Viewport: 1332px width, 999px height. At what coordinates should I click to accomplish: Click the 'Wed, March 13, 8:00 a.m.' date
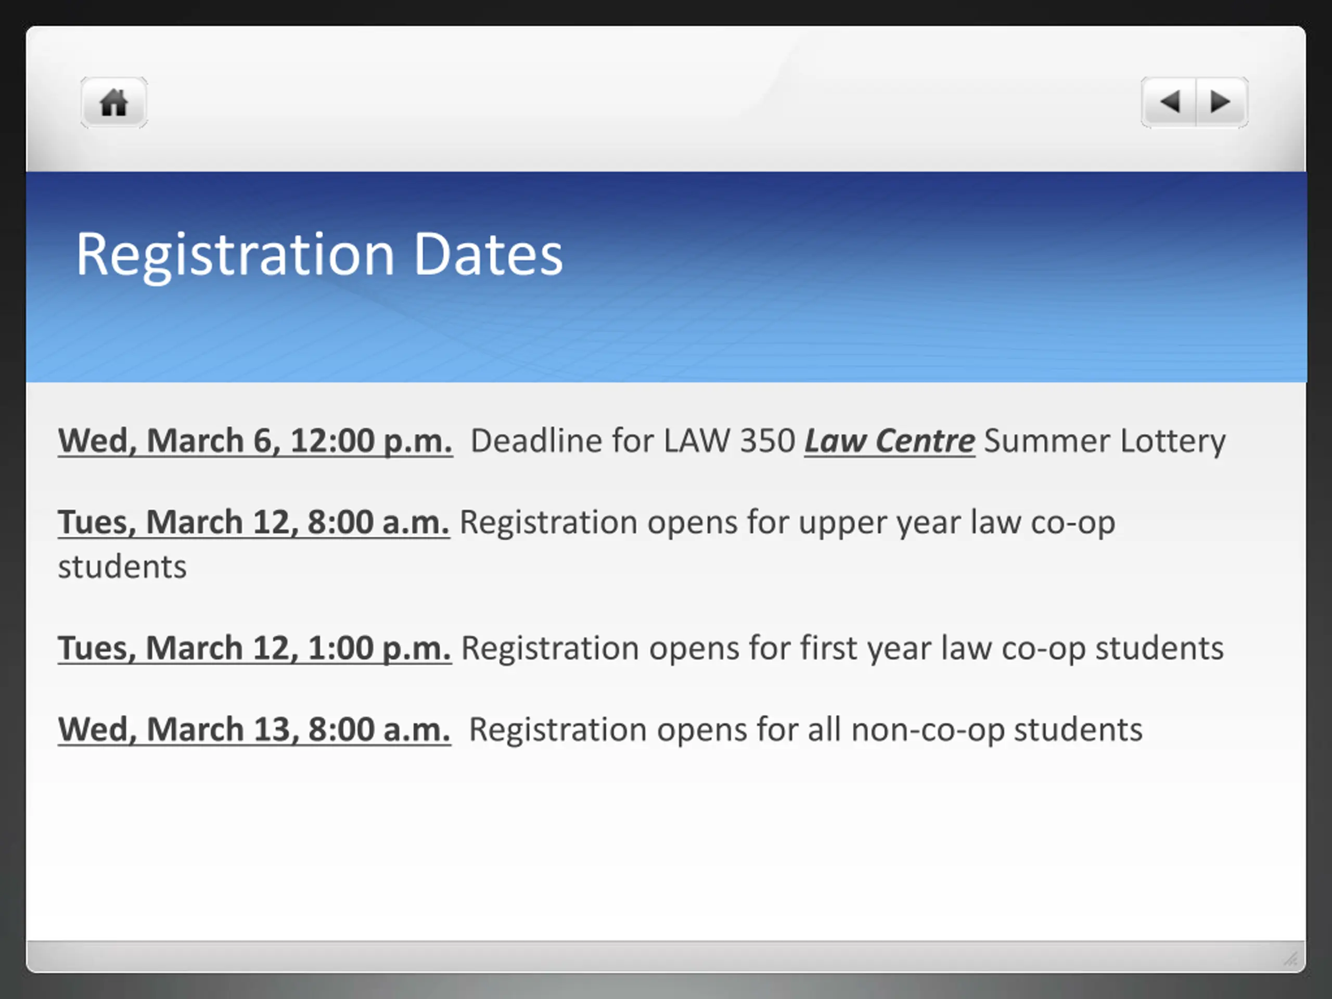254,730
